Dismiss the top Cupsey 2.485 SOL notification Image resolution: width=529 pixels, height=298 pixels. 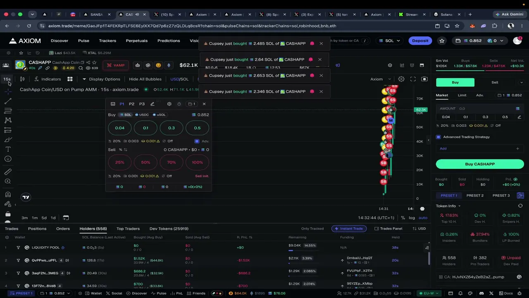[321, 43]
